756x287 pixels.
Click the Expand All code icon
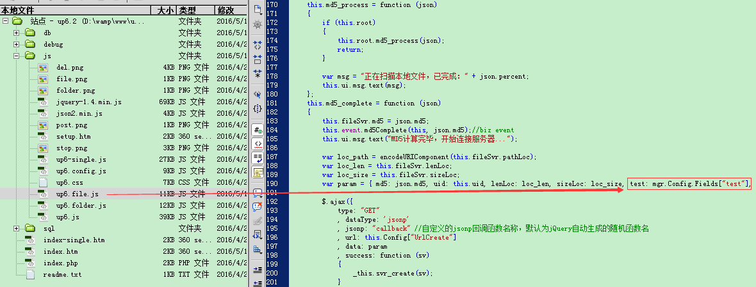click(258, 73)
